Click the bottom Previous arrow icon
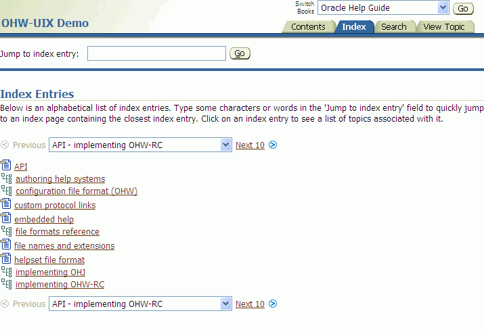The height and width of the screenshot is (334, 484). click(5, 304)
